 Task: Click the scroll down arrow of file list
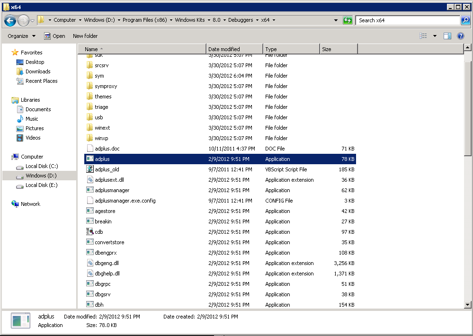[x=467, y=305]
